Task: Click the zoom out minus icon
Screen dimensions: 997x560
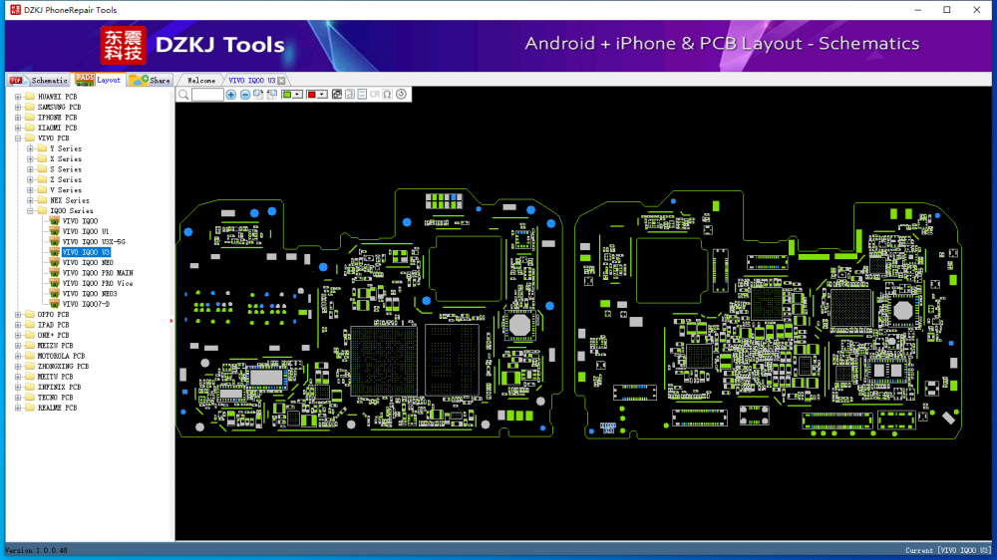Action: coord(245,95)
